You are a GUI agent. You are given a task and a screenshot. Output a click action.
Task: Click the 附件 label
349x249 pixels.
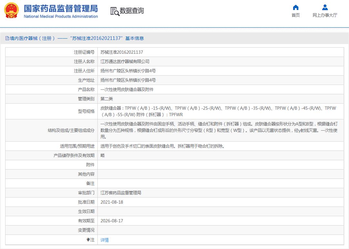90,165
